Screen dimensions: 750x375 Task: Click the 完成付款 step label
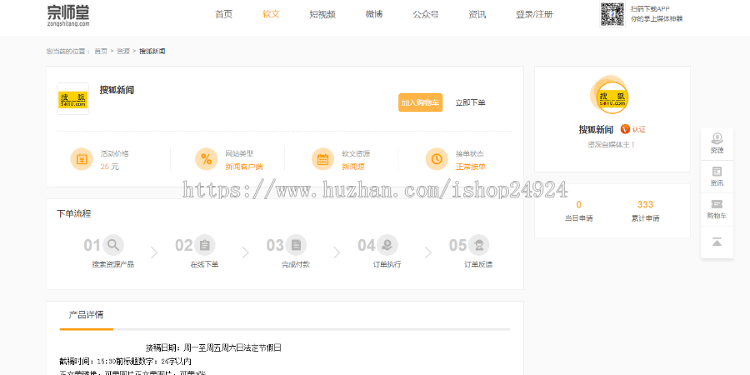tap(296, 264)
